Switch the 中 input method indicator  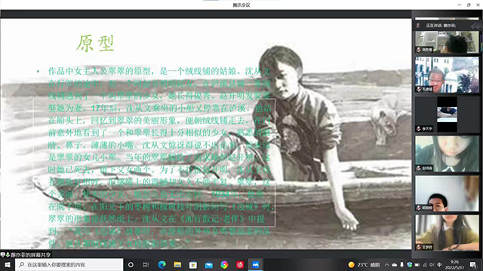click(x=439, y=264)
